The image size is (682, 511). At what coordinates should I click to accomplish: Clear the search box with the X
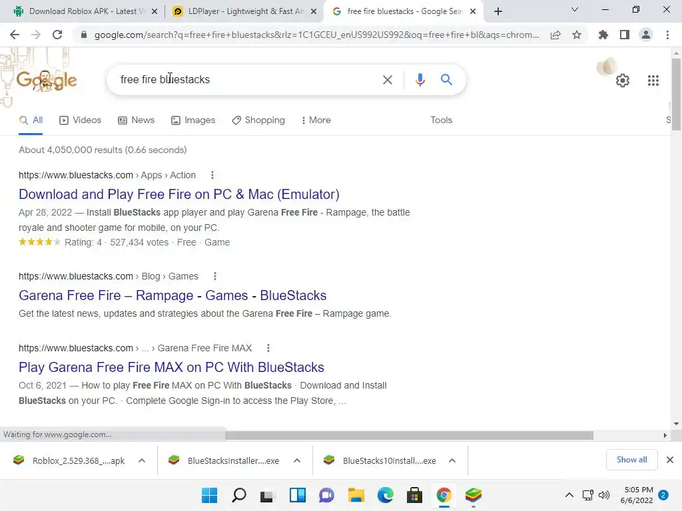click(387, 80)
